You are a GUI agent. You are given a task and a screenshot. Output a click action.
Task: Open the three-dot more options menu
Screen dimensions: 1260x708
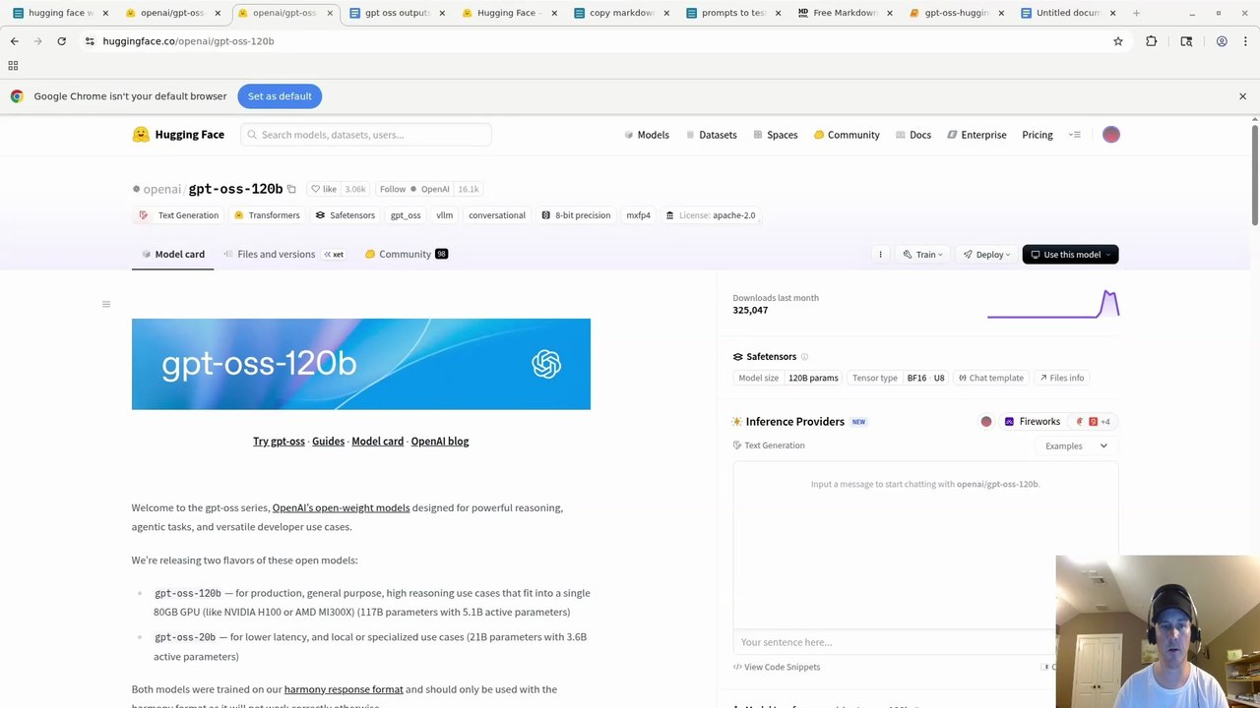tap(880, 255)
